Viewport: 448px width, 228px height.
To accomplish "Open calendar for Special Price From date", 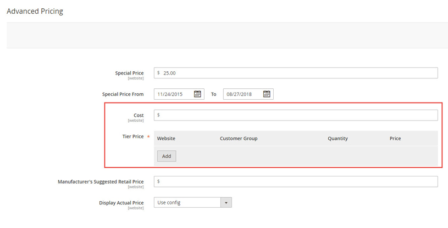I will [197, 94].
